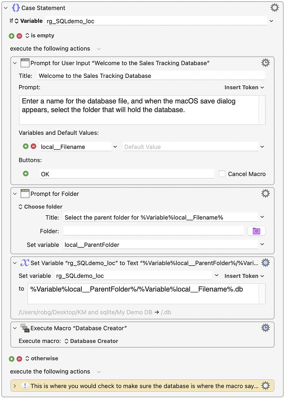Open the Prompt for Folder gear menu
The width and height of the screenshot is (285, 399).
[x=266, y=193]
